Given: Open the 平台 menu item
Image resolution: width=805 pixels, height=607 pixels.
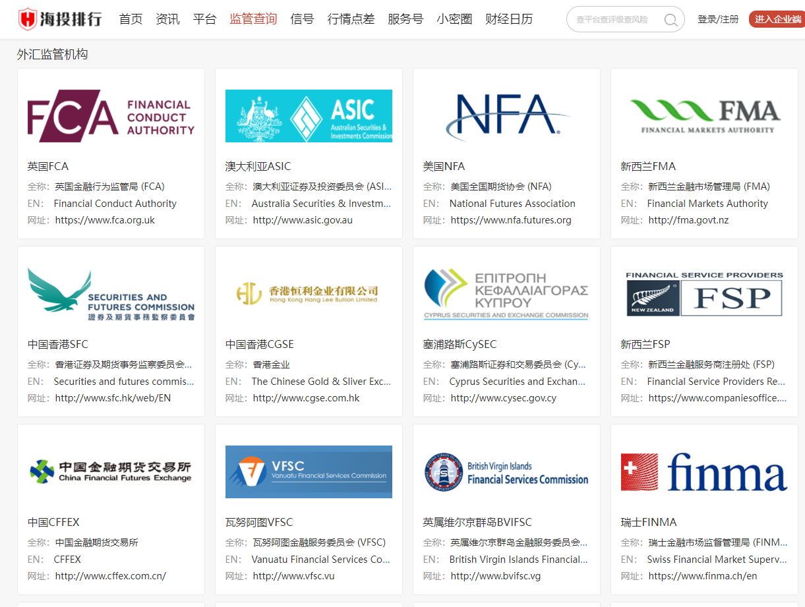Looking at the screenshot, I should point(204,19).
